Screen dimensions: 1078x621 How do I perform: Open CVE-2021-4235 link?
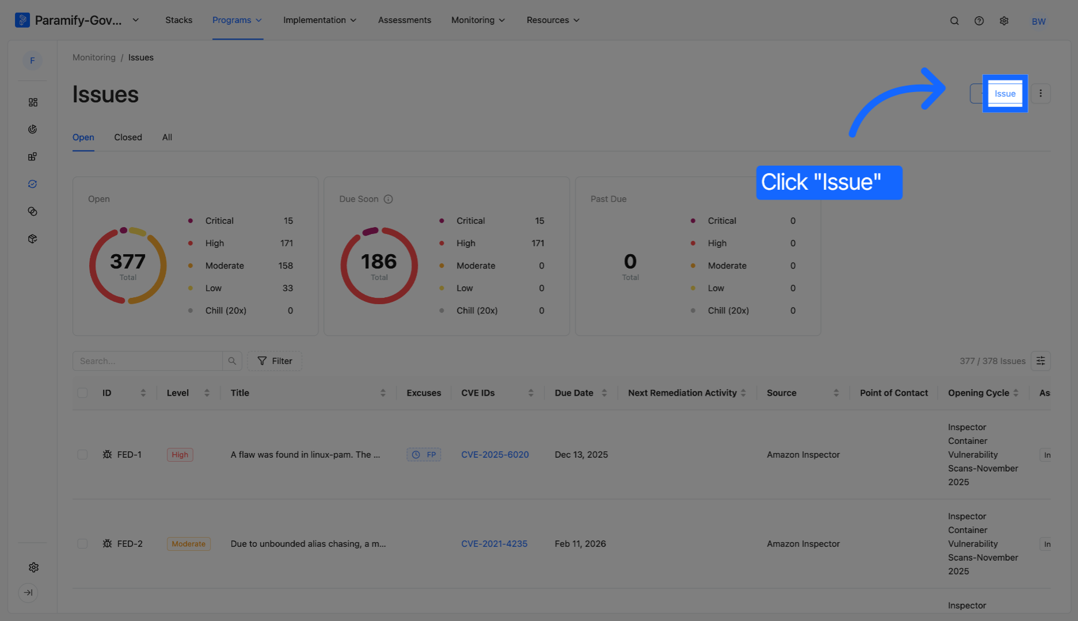[494, 543]
